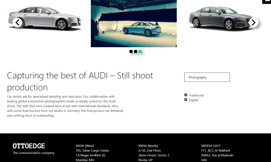
Task: Go to previous carousel slide arrow
Action: (17, 23)
